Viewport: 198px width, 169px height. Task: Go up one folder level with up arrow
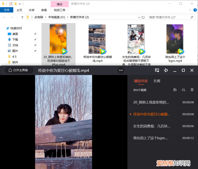[22, 17]
